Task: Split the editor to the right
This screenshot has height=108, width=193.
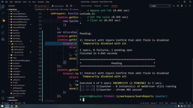Action: (x=71, y=6)
